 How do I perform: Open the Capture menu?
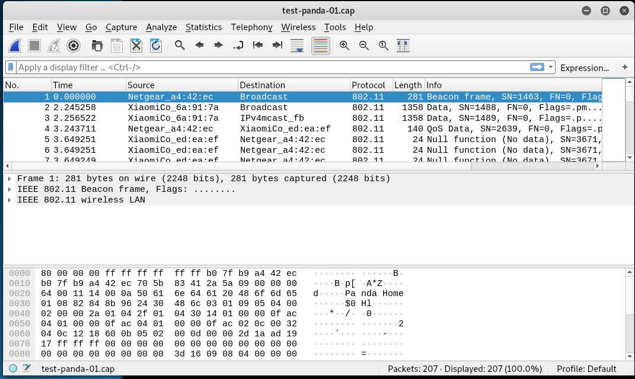[x=121, y=27]
